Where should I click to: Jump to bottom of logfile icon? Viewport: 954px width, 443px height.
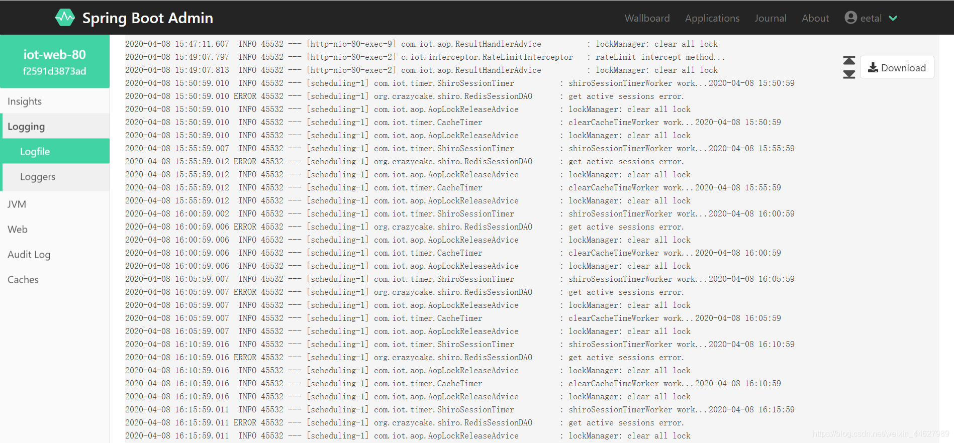pos(849,74)
